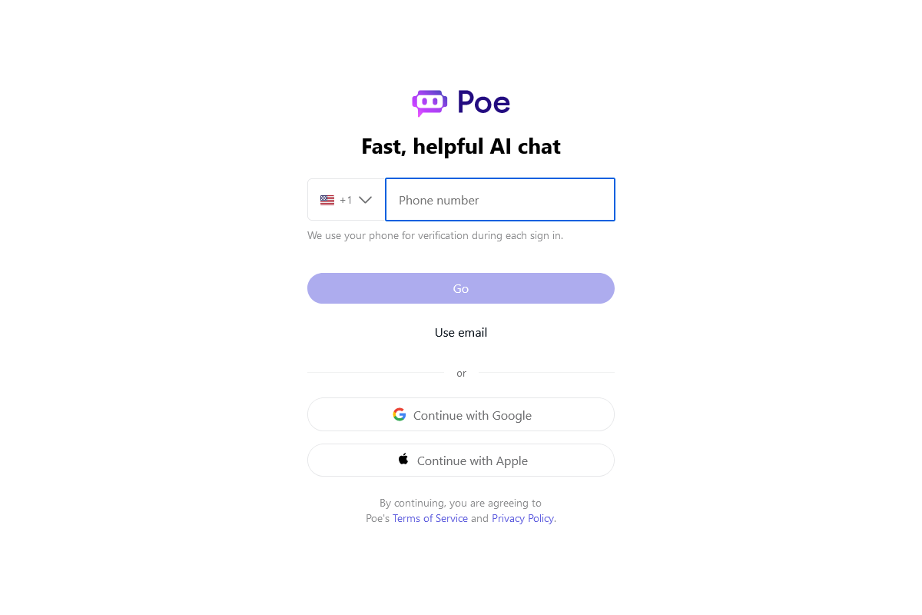Click the purple Poe wordmark

tap(483, 102)
